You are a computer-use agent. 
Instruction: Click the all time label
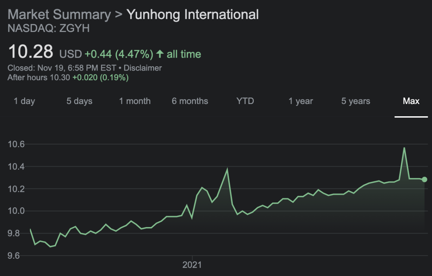[184, 54]
